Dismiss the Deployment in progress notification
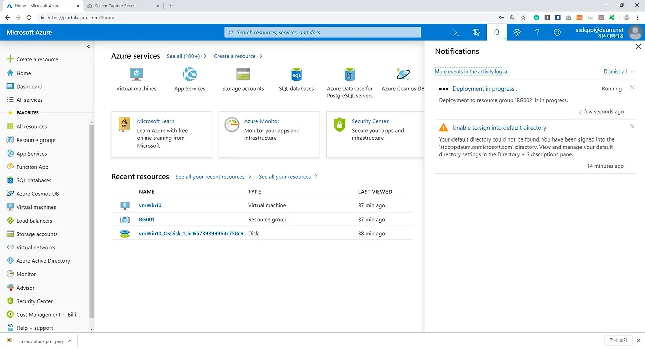Viewport: 645px width, 349px height. pyautogui.click(x=632, y=88)
